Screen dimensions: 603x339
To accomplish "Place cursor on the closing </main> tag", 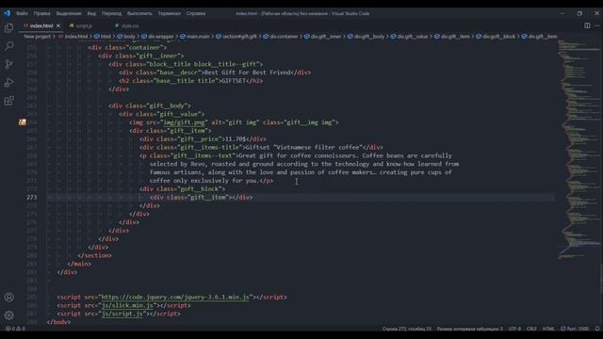I will tap(79, 264).
